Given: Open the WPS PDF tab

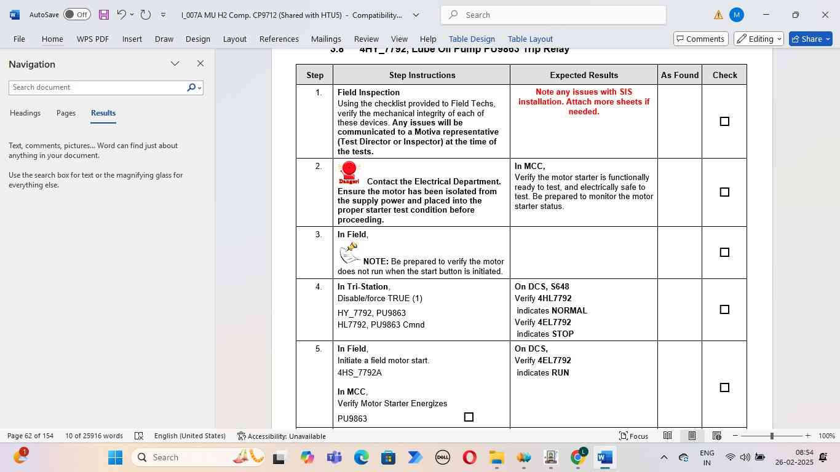Looking at the screenshot, I should pyautogui.click(x=93, y=39).
